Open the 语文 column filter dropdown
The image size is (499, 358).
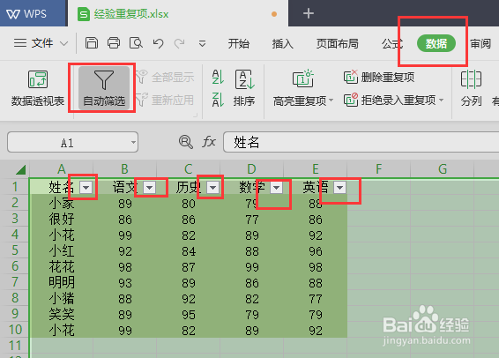pos(149,188)
